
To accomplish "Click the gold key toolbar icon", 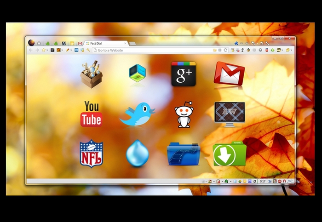I will coord(88,50).
